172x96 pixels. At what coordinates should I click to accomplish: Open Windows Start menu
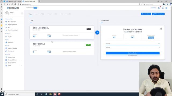(x=2, y=94)
